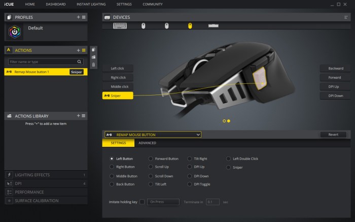Click the DPI cursor icon
The height and width of the screenshot is (222, 355).
pyautogui.click(x=9, y=183)
